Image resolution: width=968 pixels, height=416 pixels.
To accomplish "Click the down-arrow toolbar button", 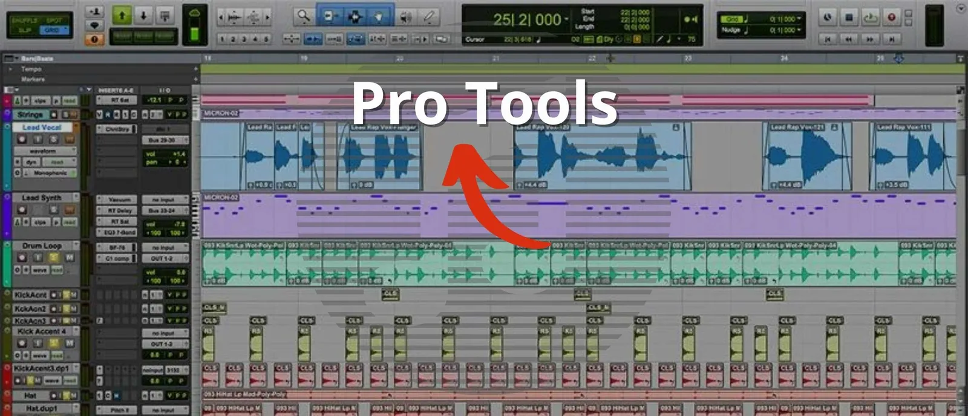I will point(143,15).
